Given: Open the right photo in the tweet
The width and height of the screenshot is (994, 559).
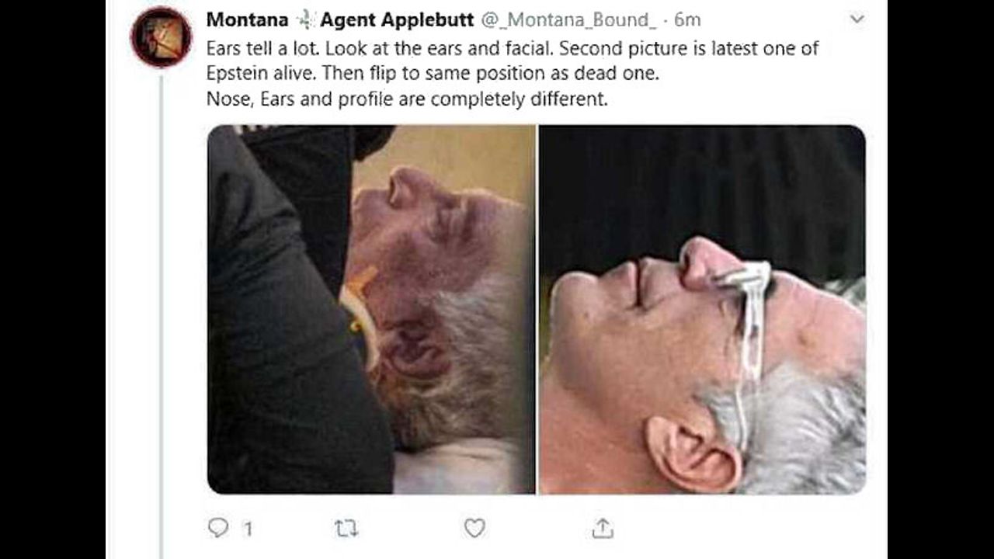Looking at the screenshot, I should tap(702, 309).
